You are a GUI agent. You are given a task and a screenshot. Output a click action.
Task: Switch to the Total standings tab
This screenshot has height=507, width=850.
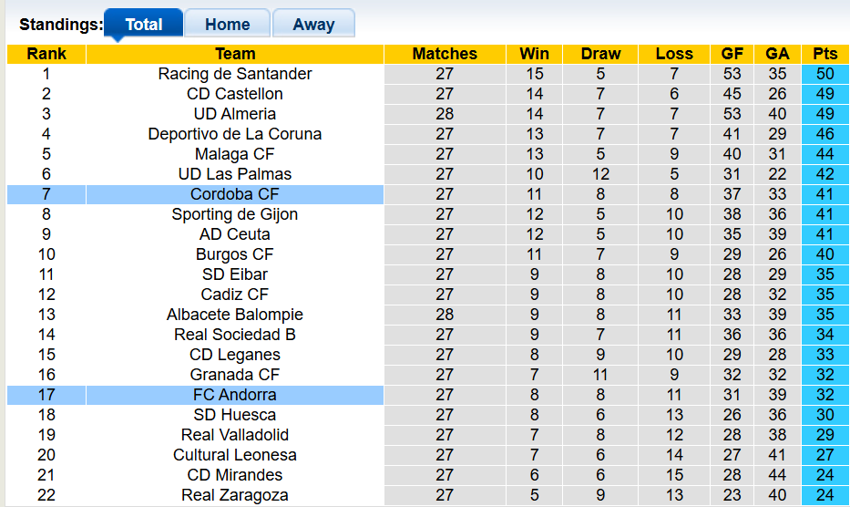coord(143,25)
